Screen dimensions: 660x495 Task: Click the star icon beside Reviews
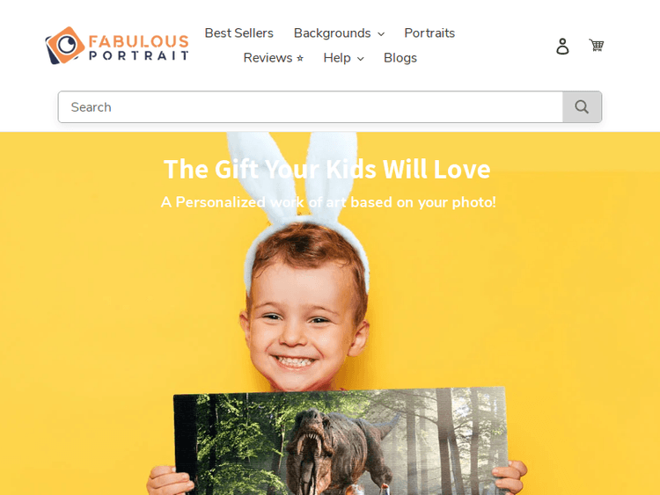(x=300, y=58)
